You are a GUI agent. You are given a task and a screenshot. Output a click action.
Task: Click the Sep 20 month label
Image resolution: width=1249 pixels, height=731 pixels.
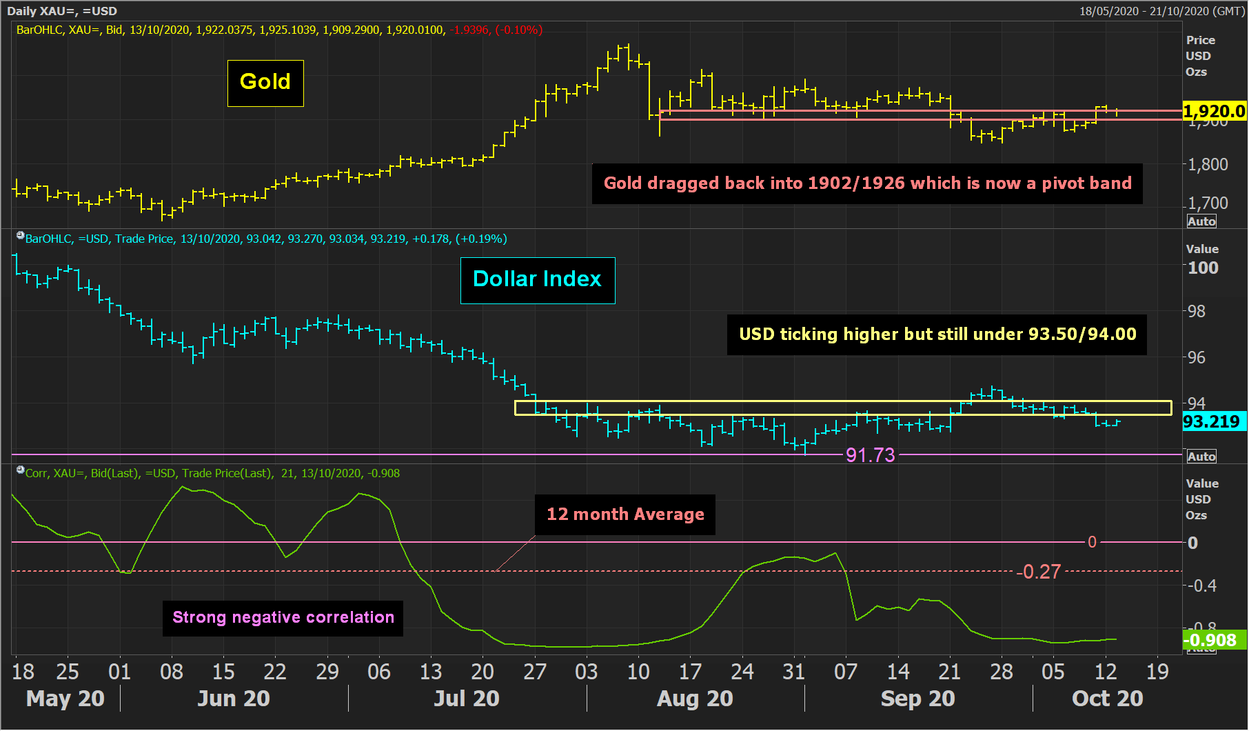pyautogui.click(x=917, y=699)
